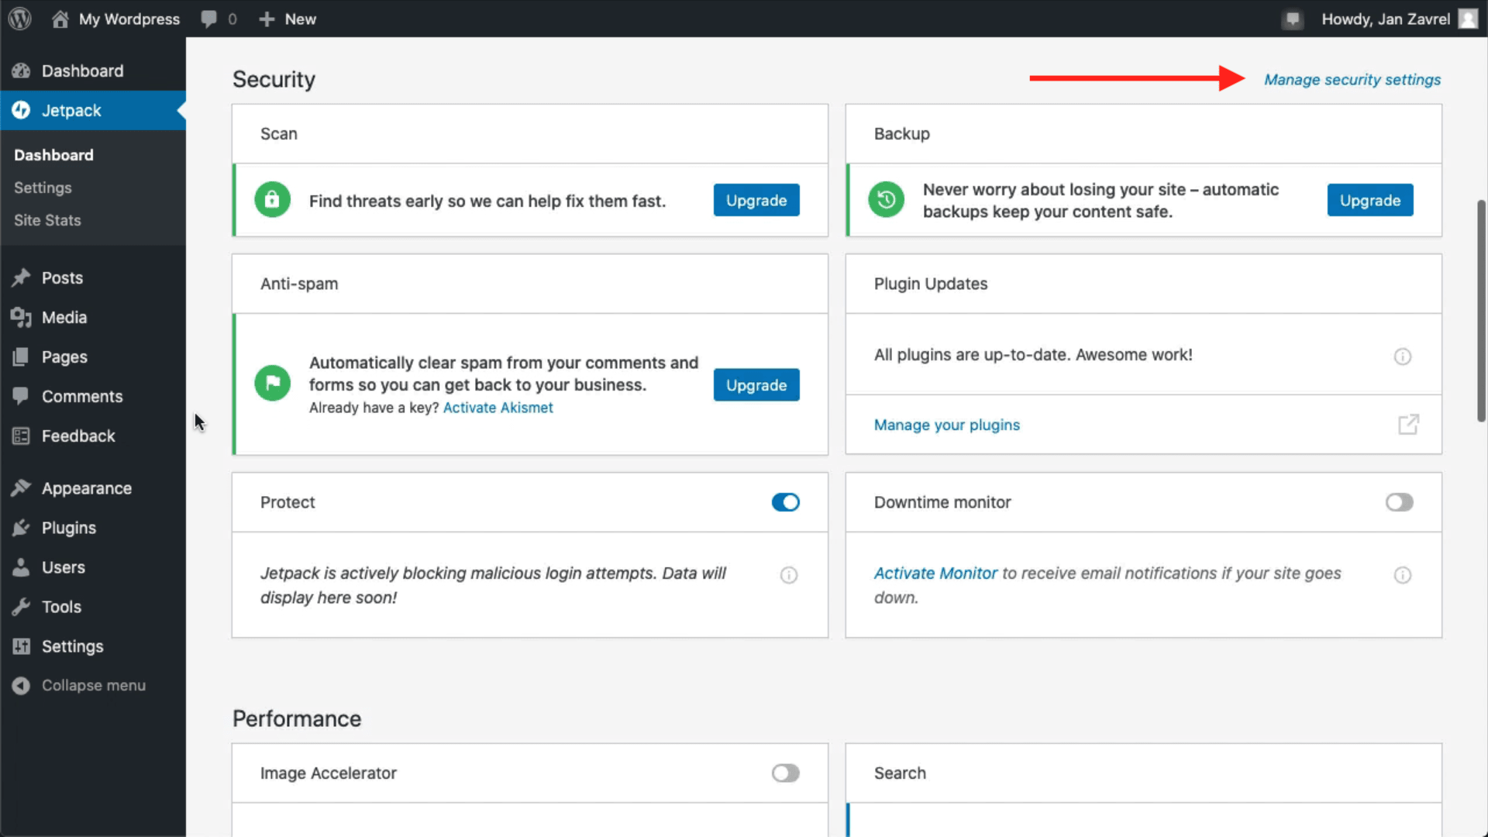The height and width of the screenshot is (837, 1488).
Task: Click the Users icon in the sidebar
Action: [21, 567]
